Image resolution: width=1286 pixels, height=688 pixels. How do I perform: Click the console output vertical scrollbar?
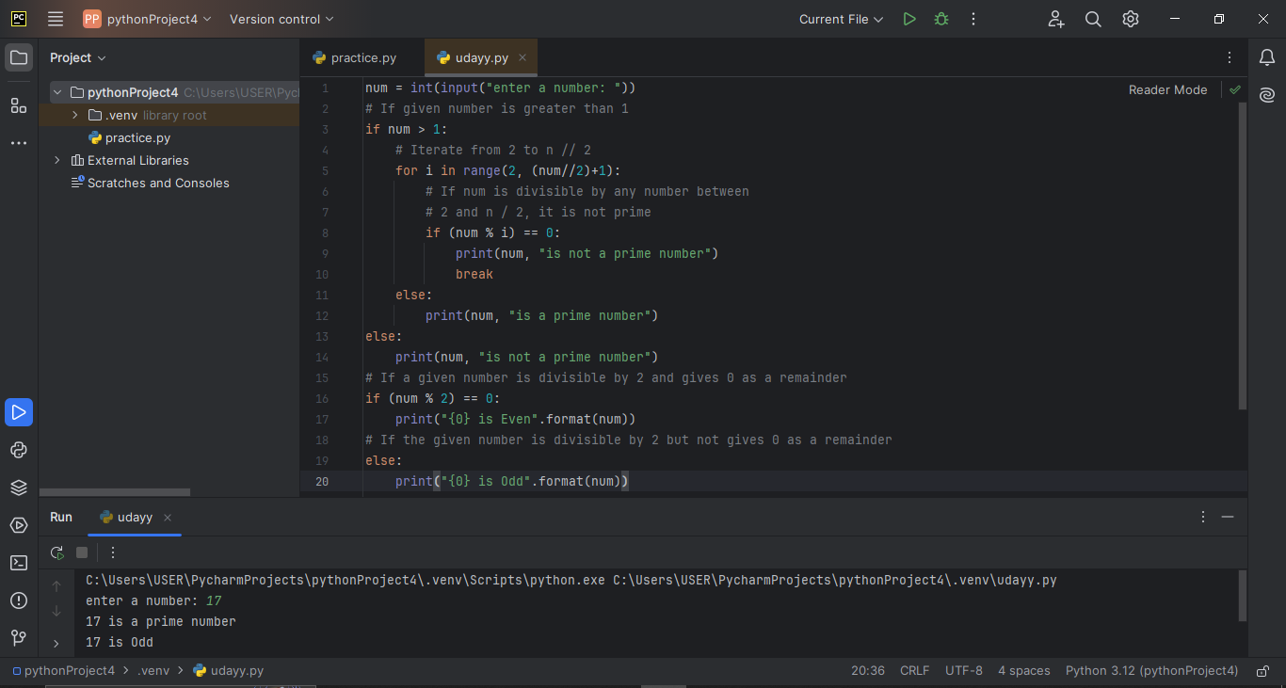[x=1242, y=596]
